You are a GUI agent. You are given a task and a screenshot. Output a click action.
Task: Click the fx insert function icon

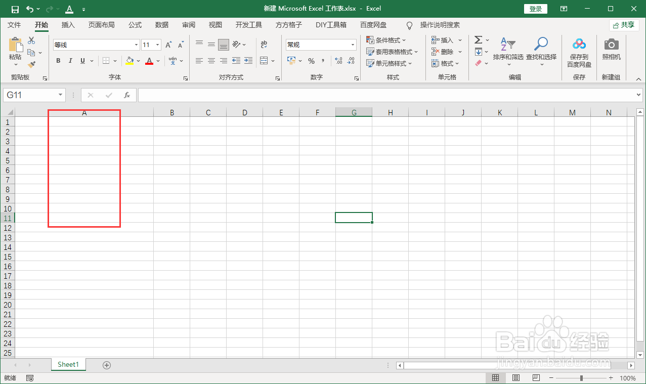(127, 95)
